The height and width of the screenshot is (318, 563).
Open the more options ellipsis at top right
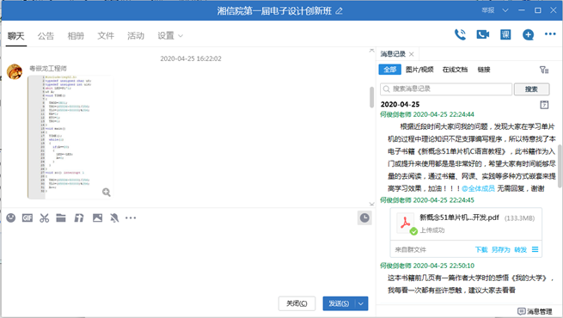coord(550,34)
